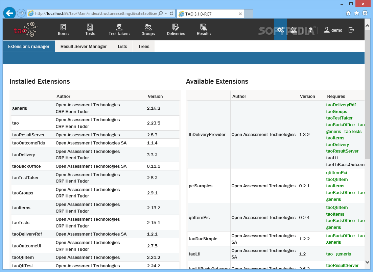Open the Items section
Screen dimensions: 373x272
click(63, 30)
